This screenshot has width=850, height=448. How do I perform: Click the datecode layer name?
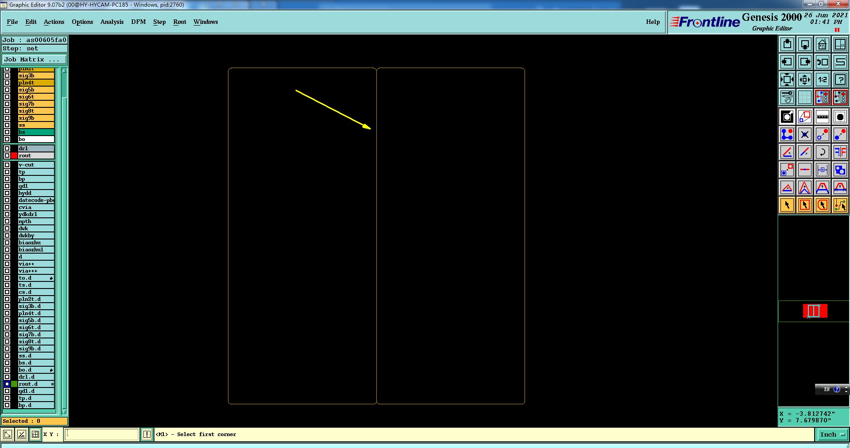tap(36, 200)
